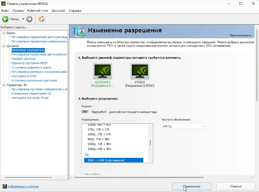Open Регулировка размера и положения page
Screen dimensions: 259x192
click(x=39, y=72)
